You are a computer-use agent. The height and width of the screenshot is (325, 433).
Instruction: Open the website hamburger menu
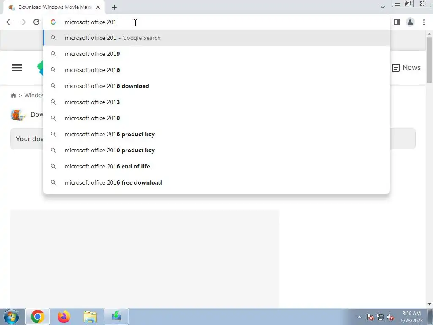pos(17,68)
